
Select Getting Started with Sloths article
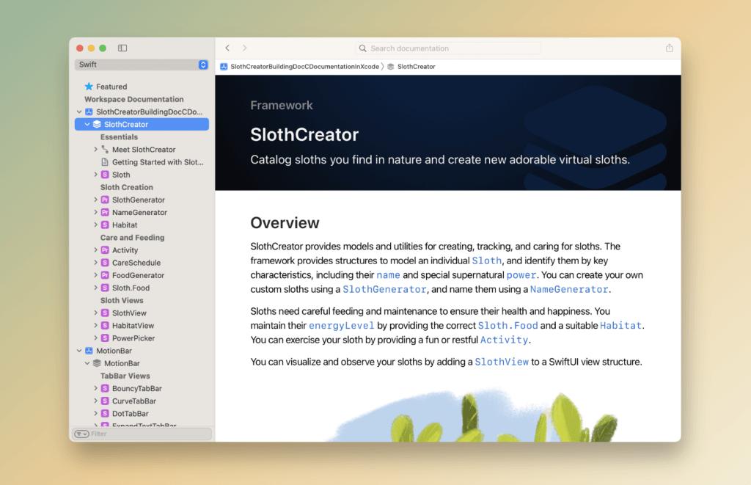coord(157,162)
